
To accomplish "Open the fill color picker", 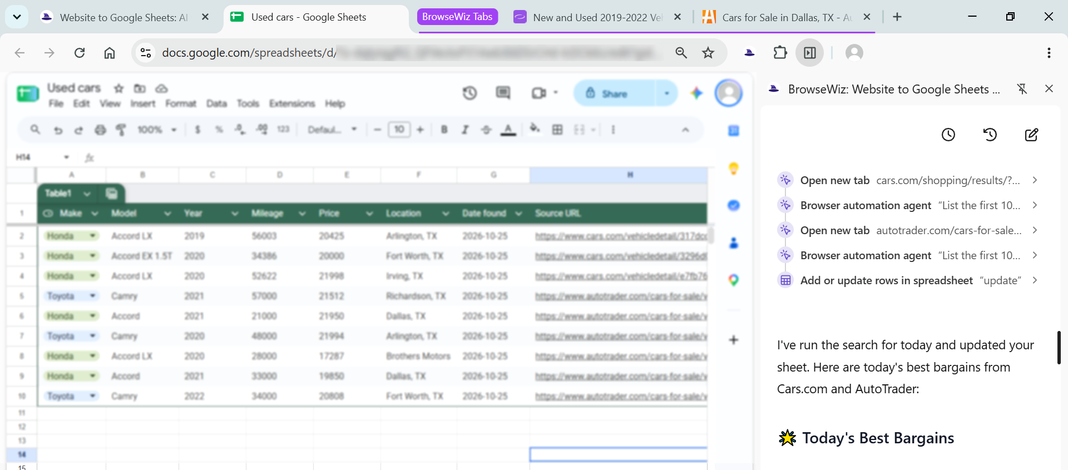I will [x=535, y=129].
